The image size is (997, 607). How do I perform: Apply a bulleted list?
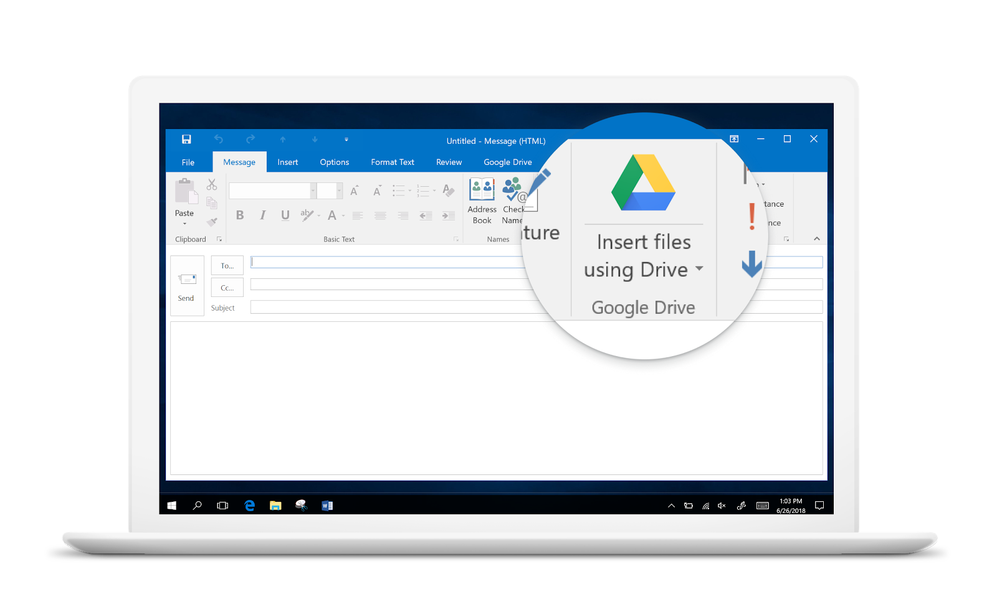(399, 191)
